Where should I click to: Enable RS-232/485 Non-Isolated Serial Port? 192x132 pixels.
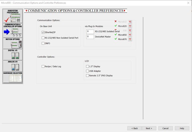click(43, 38)
